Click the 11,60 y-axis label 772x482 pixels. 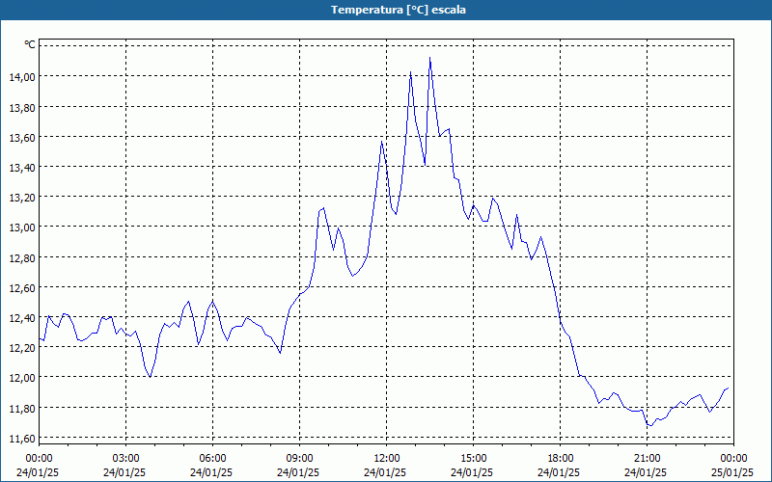(22, 438)
